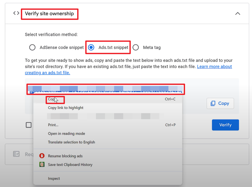Screen dimensions: 252x187
Task: Click the Copy button with clipboard icon
Action: click(x=220, y=103)
